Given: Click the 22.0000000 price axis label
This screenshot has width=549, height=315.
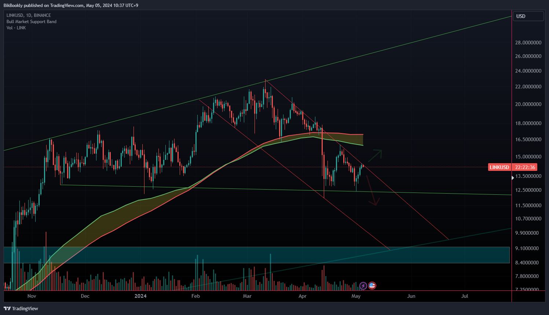Looking at the screenshot, I should (x=528, y=87).
